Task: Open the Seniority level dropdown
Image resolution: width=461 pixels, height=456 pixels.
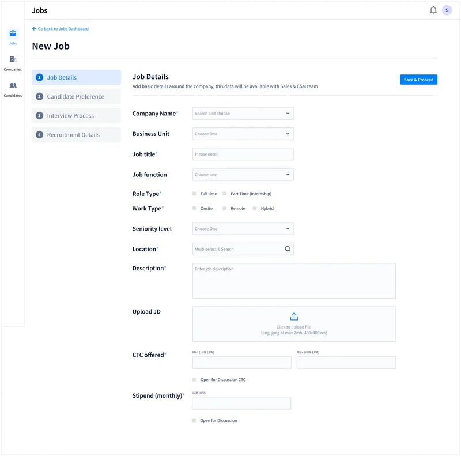Action: pos(243,229)
